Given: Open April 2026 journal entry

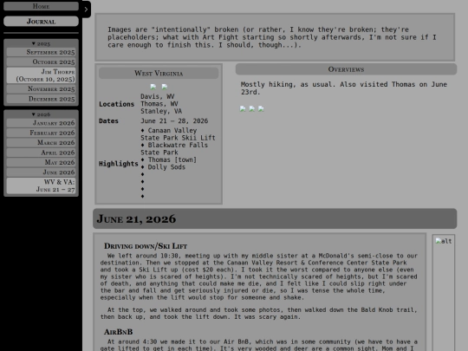Looking at the screenshot, I should coord(42,153).
